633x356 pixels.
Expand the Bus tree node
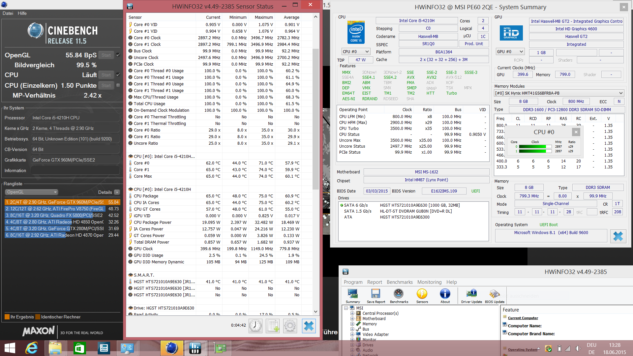352,329
